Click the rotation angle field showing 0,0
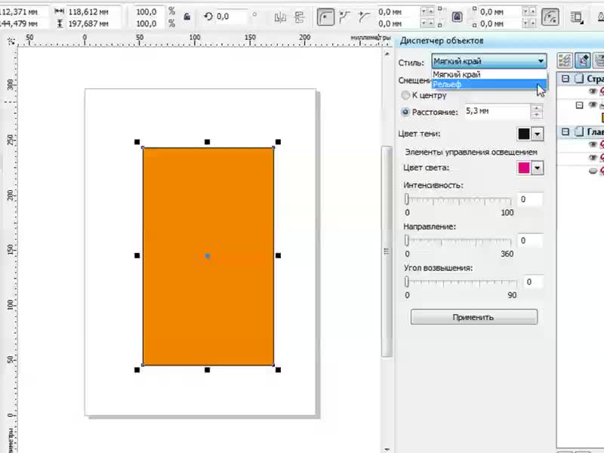604x453 pixels. [x=231, y=17]
